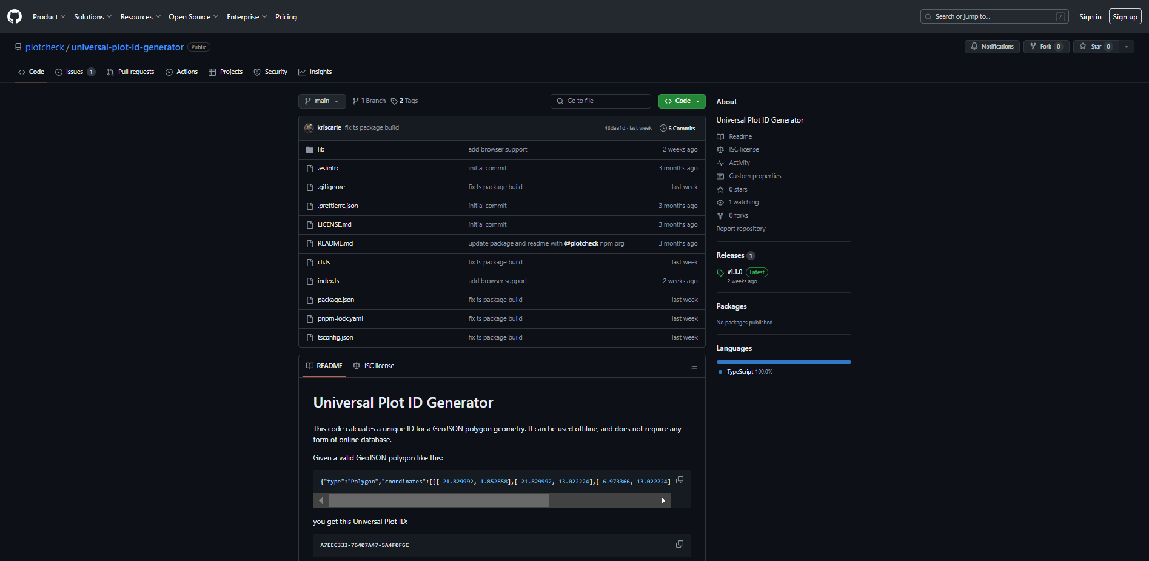Open the README.md file

pyautogui.click(x=335, y=244)
